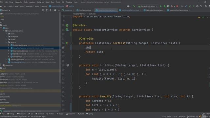
Task: Open the Window menu
Action: 69,2
